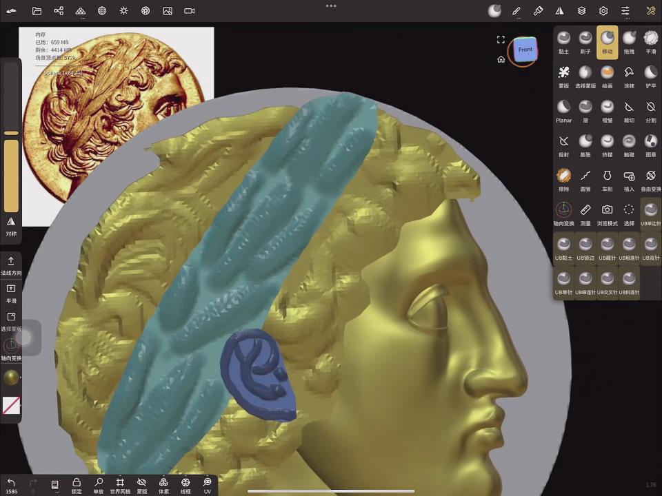Open the background image menu
The width and height of the screenshot is (662, 496).
coord(168,11)
